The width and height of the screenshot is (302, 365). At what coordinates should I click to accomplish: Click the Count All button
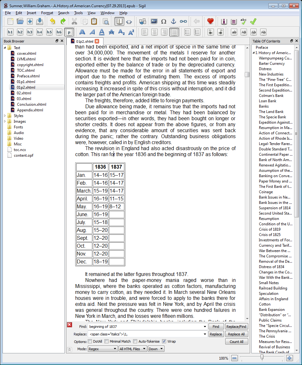coord(237,341)
